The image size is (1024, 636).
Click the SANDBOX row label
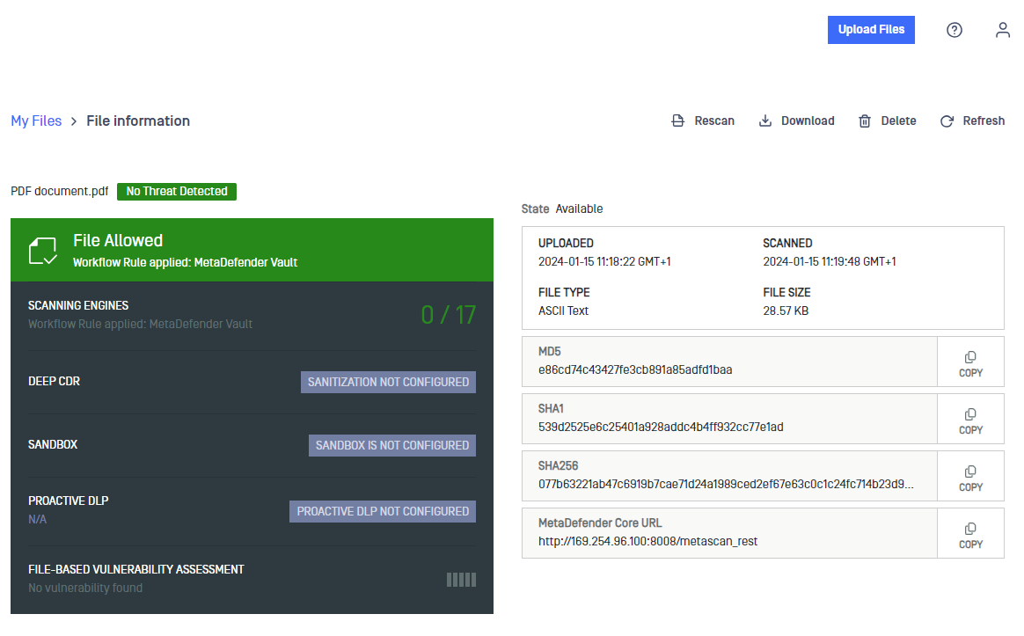[53, 445]
